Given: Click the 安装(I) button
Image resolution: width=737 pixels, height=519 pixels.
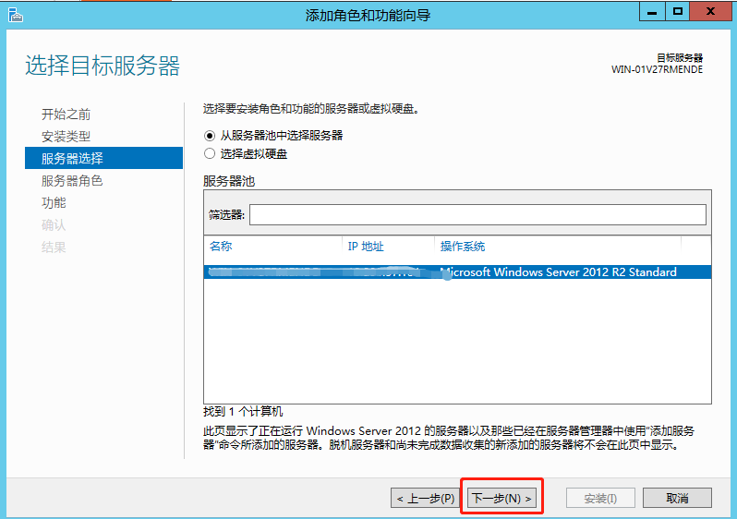Looking at the screenshot, I should click(x=600, y=499).
